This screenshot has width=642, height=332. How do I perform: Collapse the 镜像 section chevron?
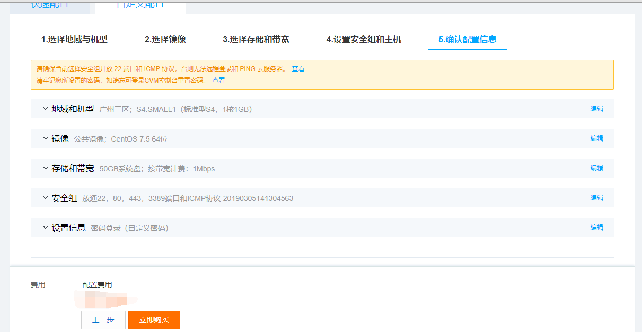point(46,138)
